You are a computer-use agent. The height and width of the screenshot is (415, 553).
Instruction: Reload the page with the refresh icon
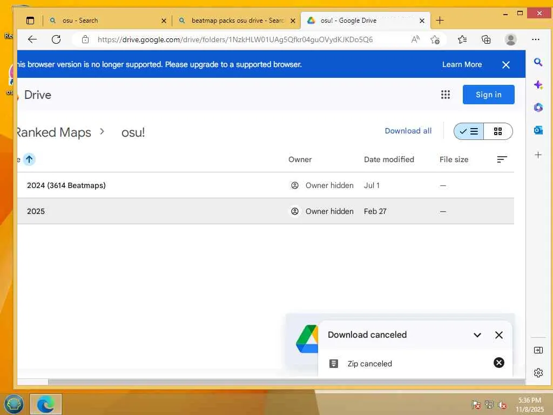56,39
